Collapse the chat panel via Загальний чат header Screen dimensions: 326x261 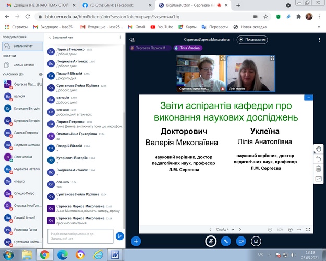[60, 38]
